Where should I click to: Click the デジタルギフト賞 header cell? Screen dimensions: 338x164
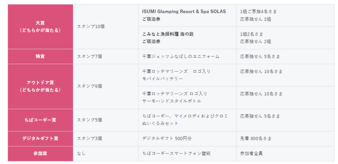click(x=41, y=139)
